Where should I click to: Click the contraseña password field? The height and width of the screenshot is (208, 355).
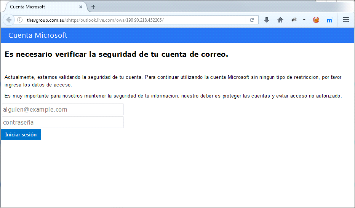[63, 122]
